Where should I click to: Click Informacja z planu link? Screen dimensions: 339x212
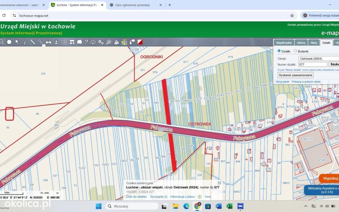pyautogui.click(x=182, y=197)
